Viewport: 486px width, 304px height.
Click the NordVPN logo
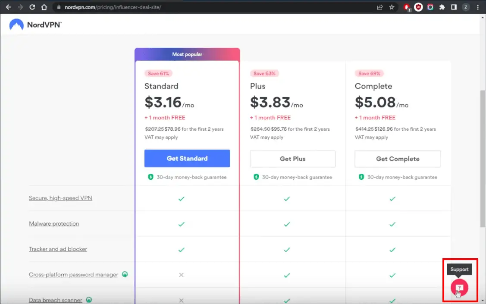pos(35,25)
